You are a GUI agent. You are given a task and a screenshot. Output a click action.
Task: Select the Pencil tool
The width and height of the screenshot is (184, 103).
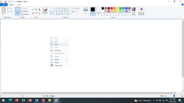(x=33, y=10)
